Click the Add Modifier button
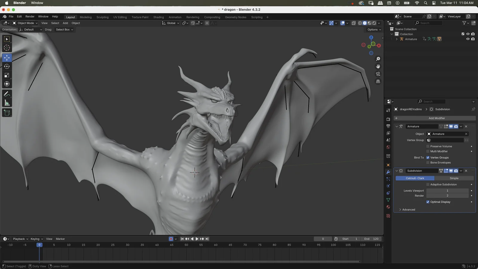 click(x=437, y=118)
